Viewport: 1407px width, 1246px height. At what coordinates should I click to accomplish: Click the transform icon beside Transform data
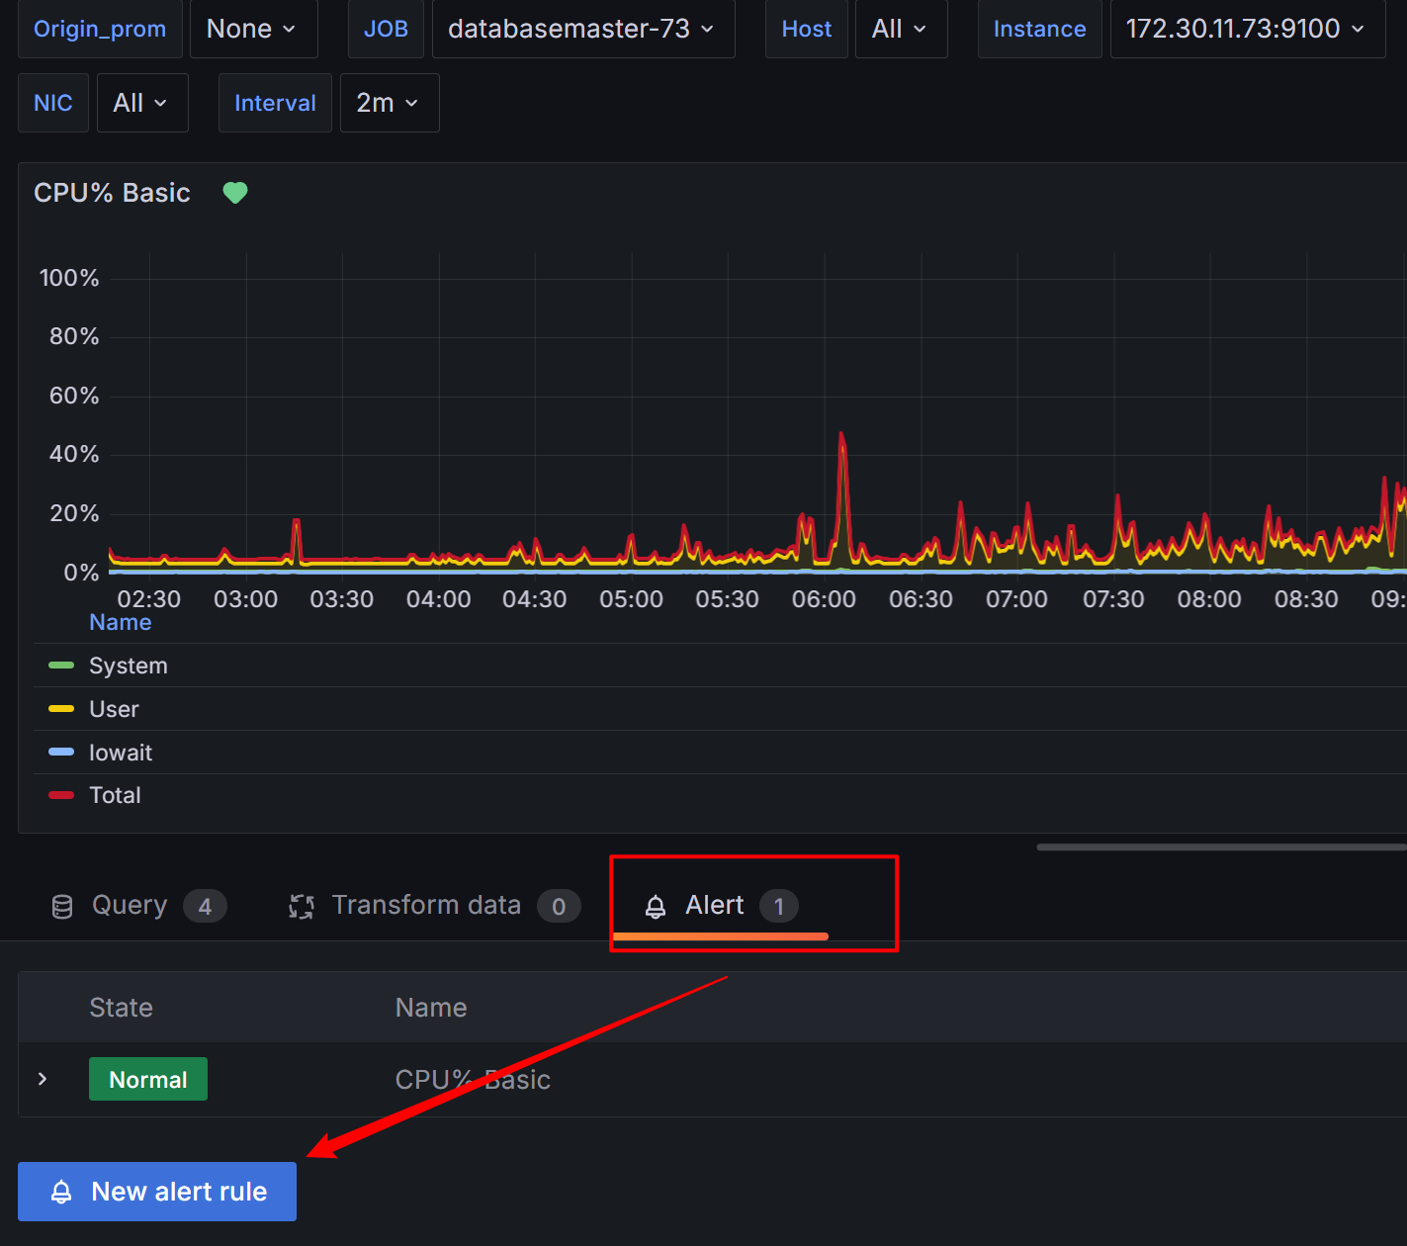click(302, 906)
